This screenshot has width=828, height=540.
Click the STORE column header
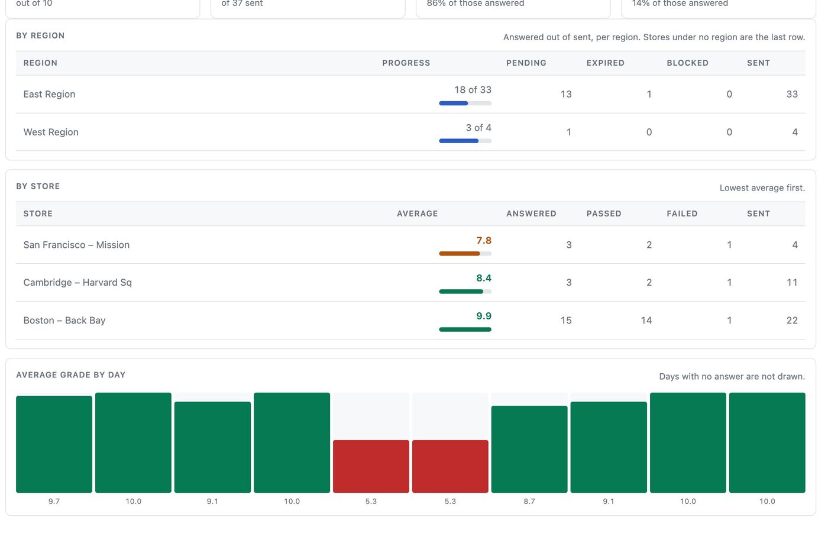(38, 214)
